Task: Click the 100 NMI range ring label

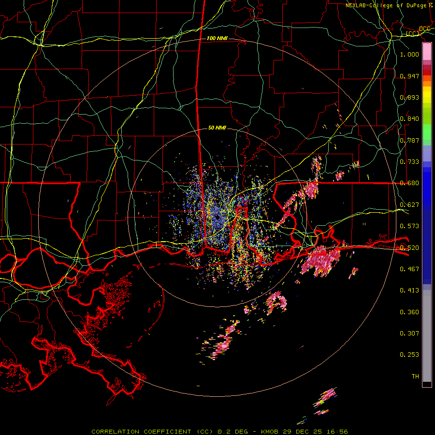Action: pos(217,38)
